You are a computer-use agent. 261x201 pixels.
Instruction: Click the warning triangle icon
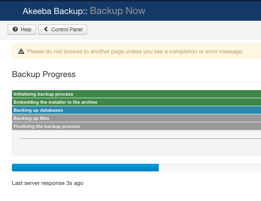point(21,51)
